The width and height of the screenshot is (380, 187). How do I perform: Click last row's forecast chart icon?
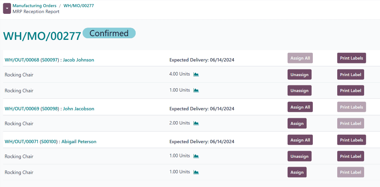(196, 172)
